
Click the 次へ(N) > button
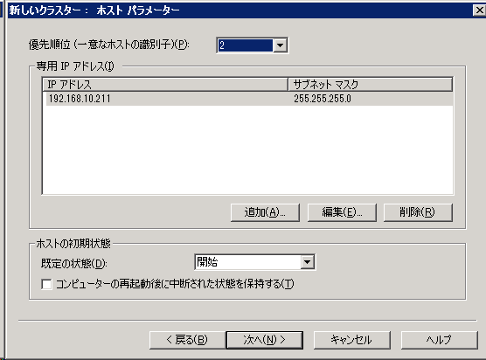(x=265, y=340)
